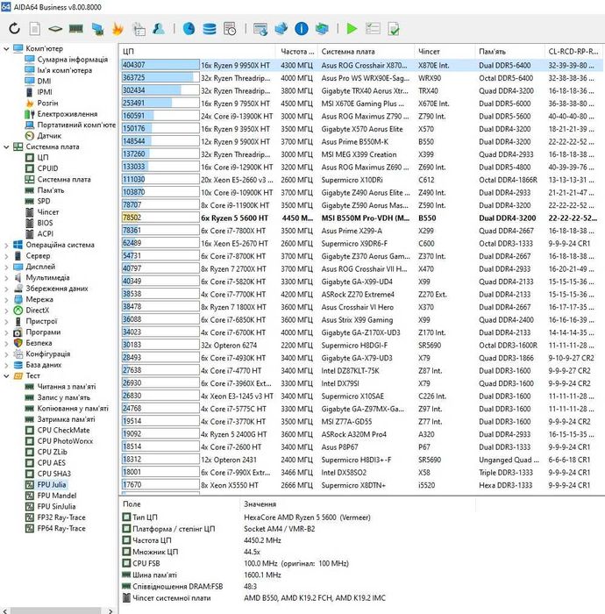Select the 6x Ryzen 5 5600 HT row
This screenshot has height=614, width=605.
(360, 218)
